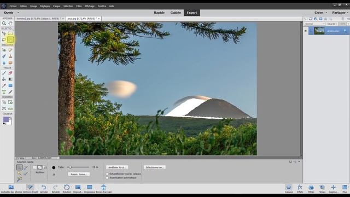Select the highlighted Quick Selection tool

[10, 40]
